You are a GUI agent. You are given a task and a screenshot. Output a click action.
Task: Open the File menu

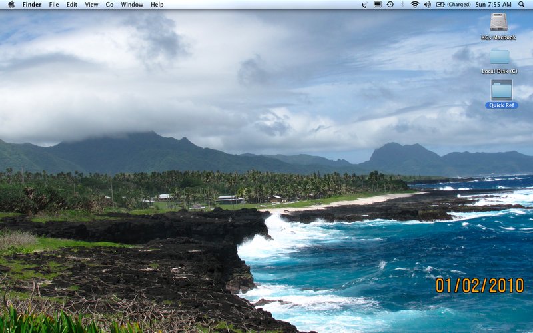point(54,5)
